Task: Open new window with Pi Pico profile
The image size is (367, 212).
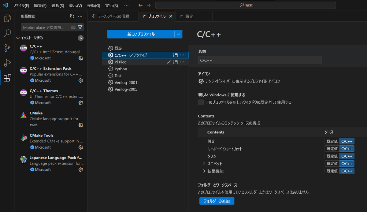Action: point(175,62)
